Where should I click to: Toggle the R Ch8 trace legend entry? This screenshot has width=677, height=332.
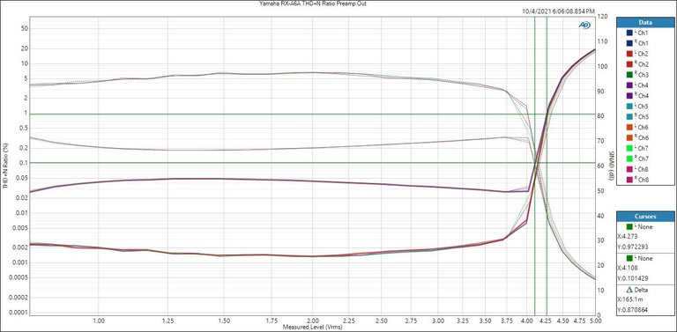pos(637,180)
